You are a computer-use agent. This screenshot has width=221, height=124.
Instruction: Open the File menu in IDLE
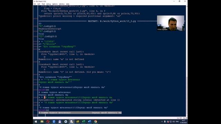coord(35,4)
